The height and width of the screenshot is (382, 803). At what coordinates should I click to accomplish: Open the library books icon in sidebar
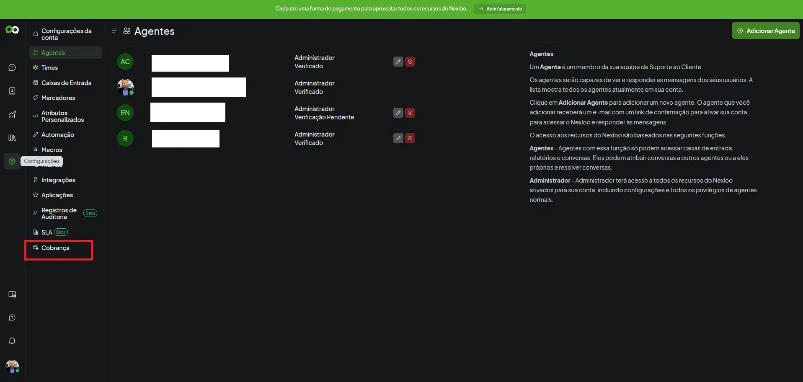pos(12,138)
